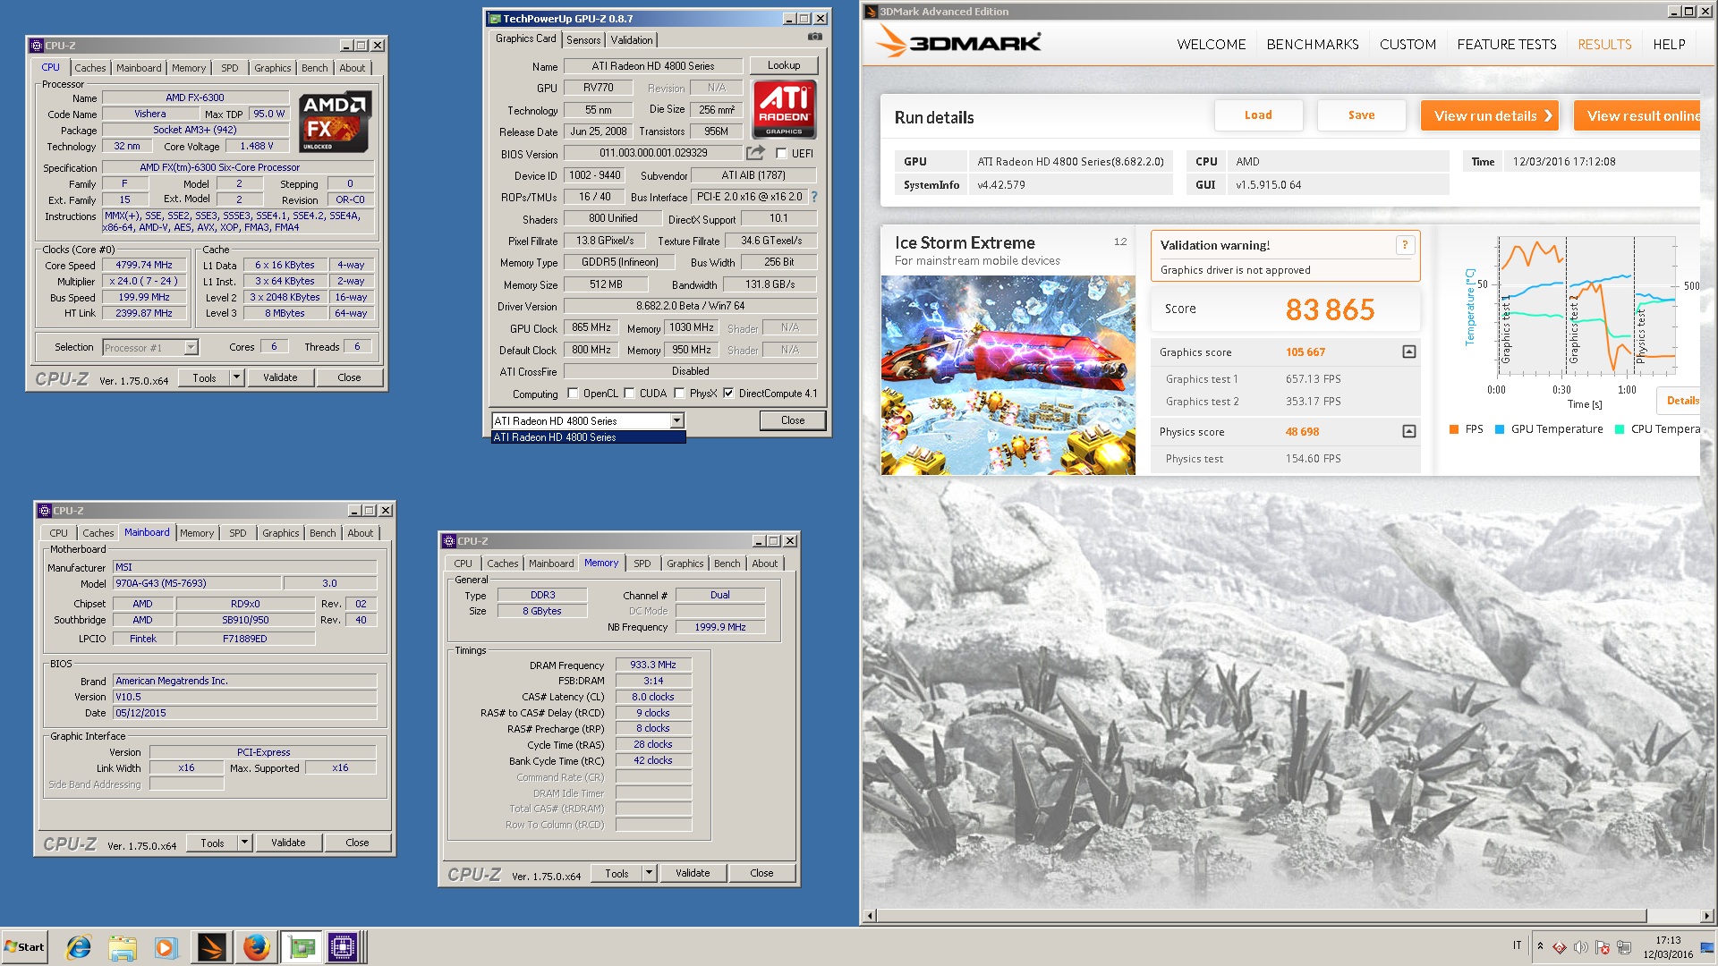Open the Processor #1 selection dropdown

[191, 347]
